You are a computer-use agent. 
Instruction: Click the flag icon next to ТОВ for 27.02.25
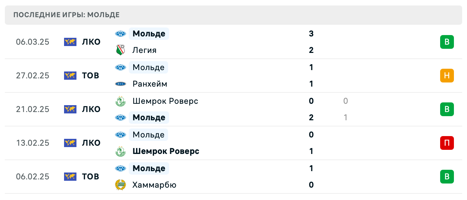point(70,76)
